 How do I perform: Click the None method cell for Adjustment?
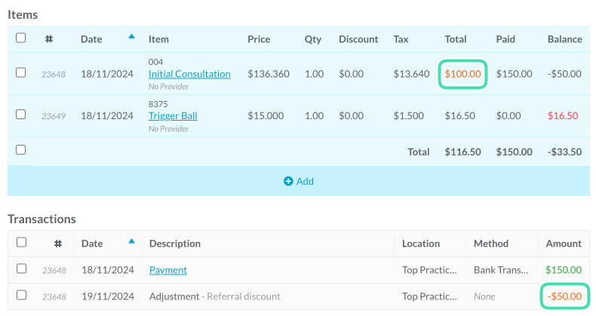(x=484, y=296)
